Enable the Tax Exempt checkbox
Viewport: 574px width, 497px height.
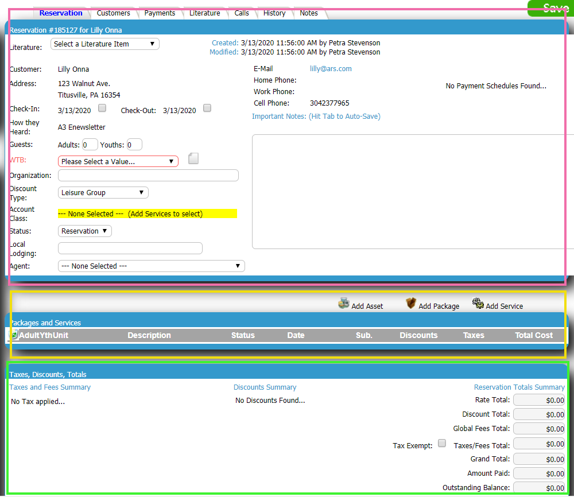pyautogui.click(x=441, y=443)
